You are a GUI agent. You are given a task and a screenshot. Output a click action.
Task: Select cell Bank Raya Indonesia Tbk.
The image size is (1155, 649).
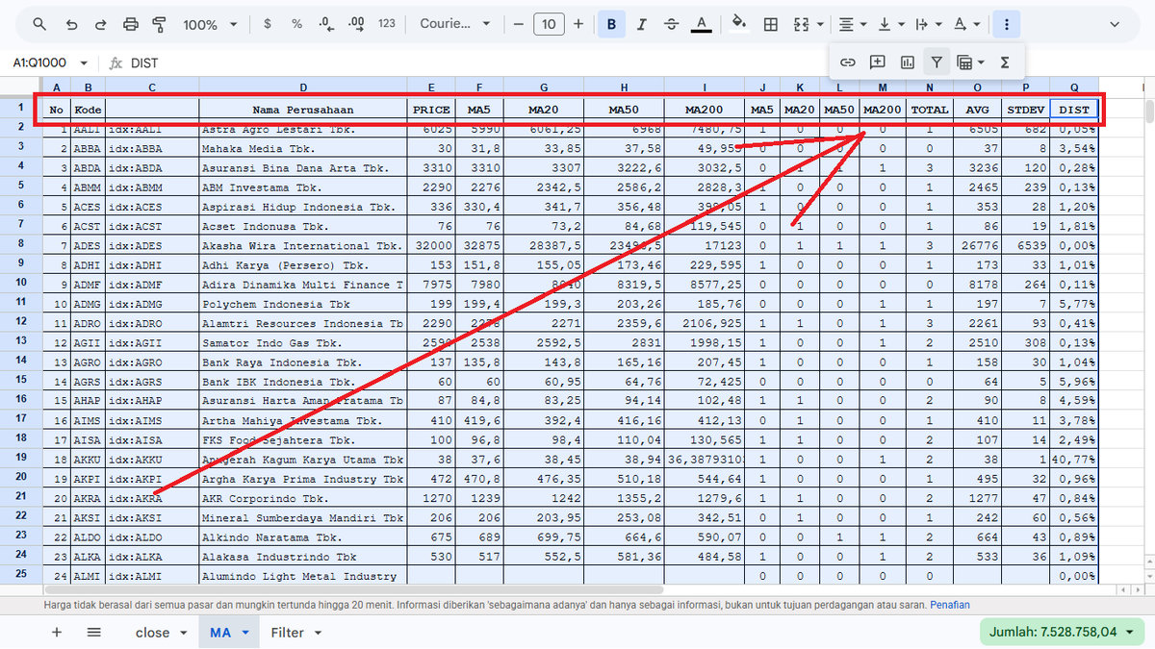303,362
